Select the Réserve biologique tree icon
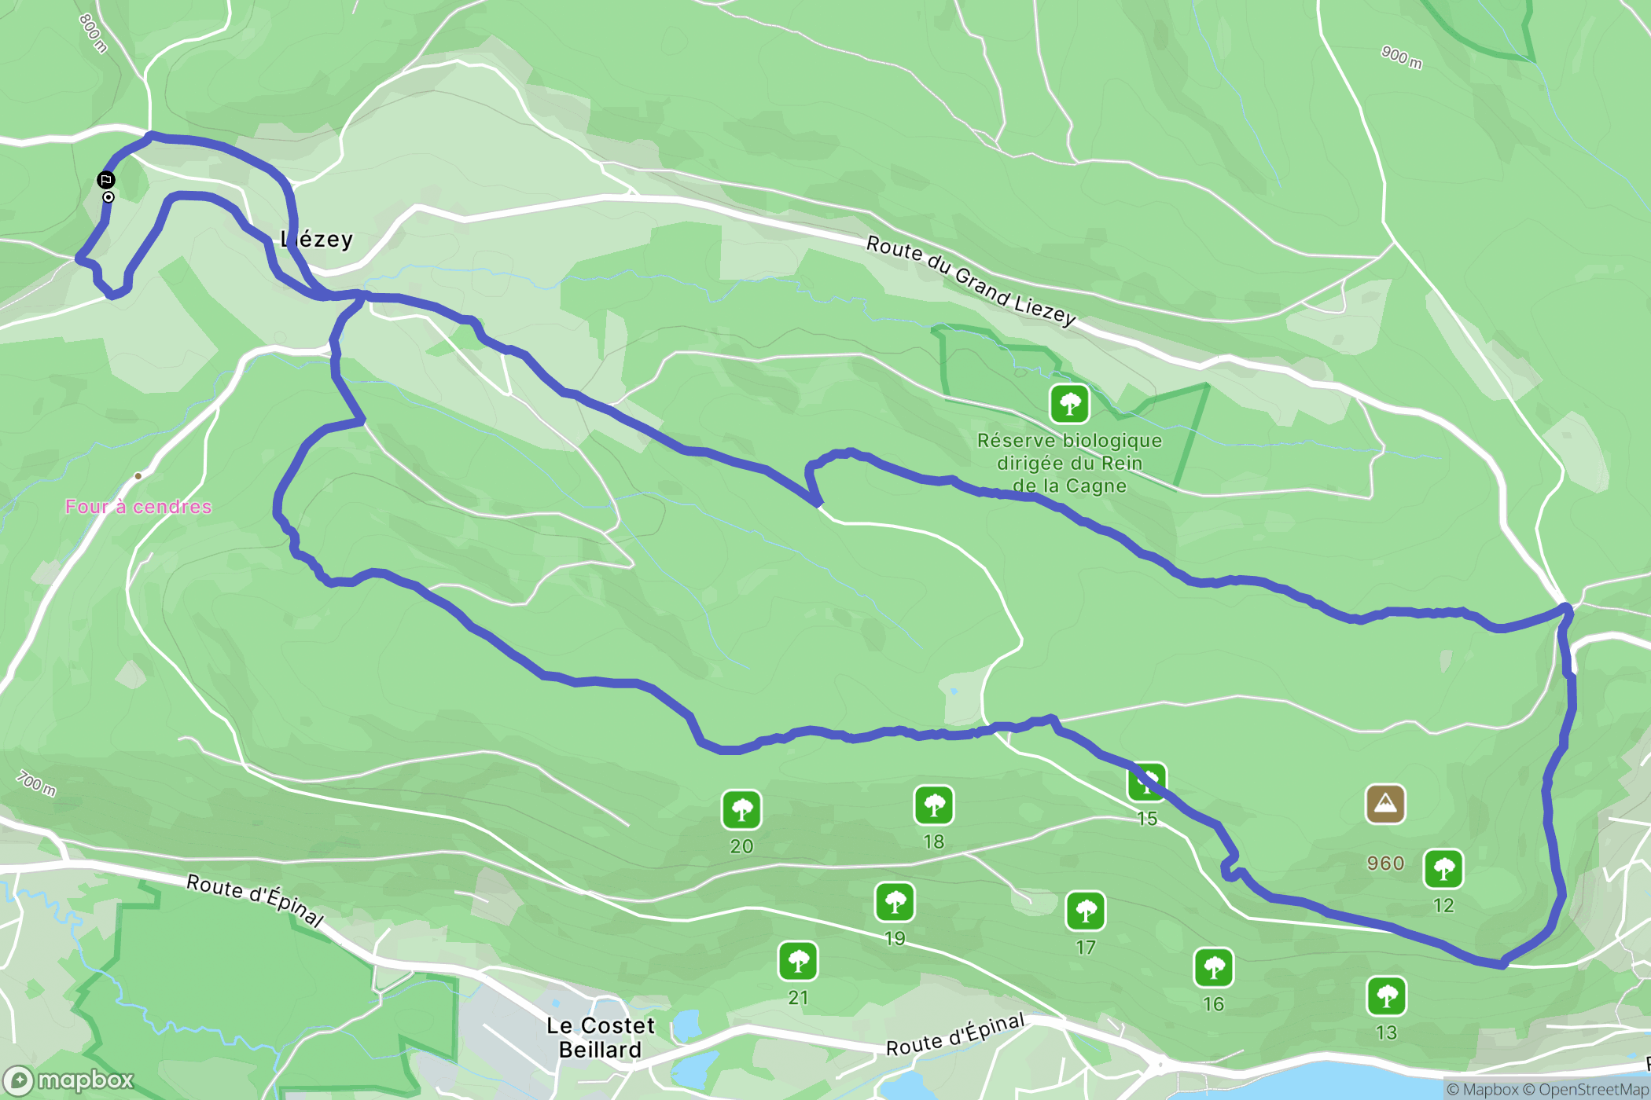This screenshot has height=1100, width=1651. [x=1070, y=404]
